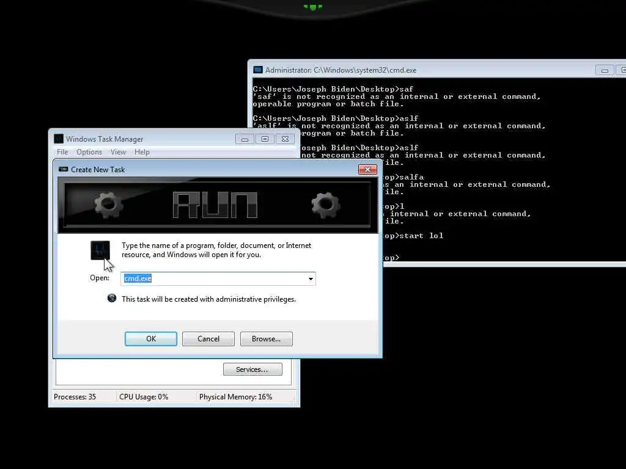Click the administrative privileges shield icon
The height and width of the screenshot is (469, 626).
[x=112, y=298]
